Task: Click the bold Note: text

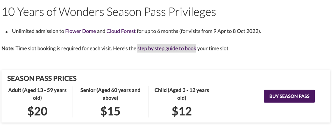Action: 8,49
